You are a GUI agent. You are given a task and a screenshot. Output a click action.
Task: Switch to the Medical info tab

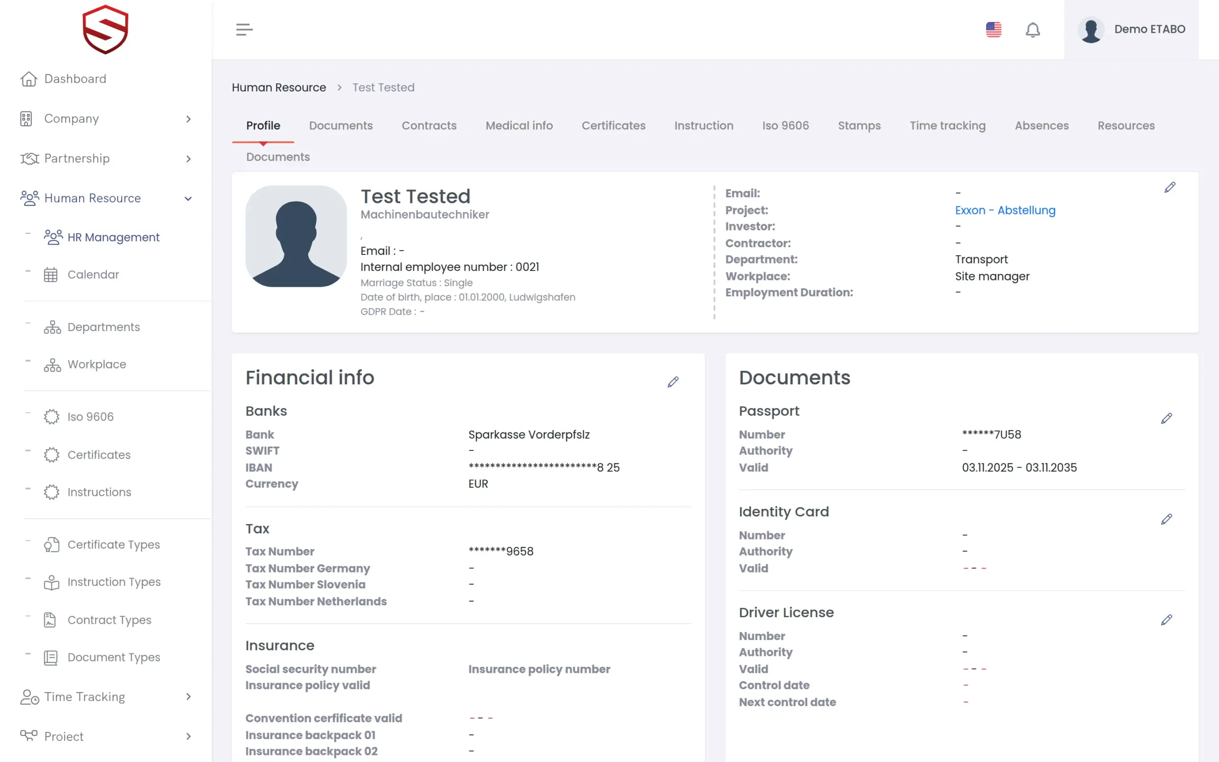tap(519, 125)
